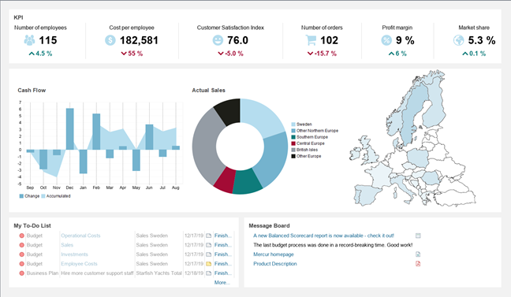Click the employees people icon in KPI
Screen dimensions: 511x297
(29, 40)
